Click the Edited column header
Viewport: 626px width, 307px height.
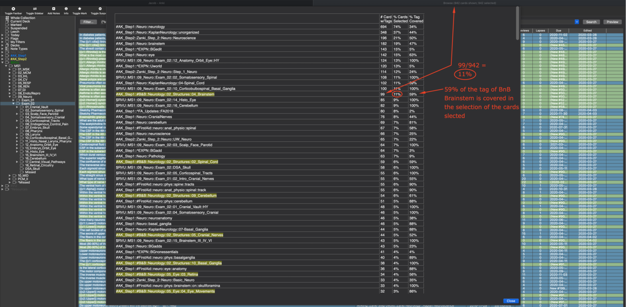(587, 31)
